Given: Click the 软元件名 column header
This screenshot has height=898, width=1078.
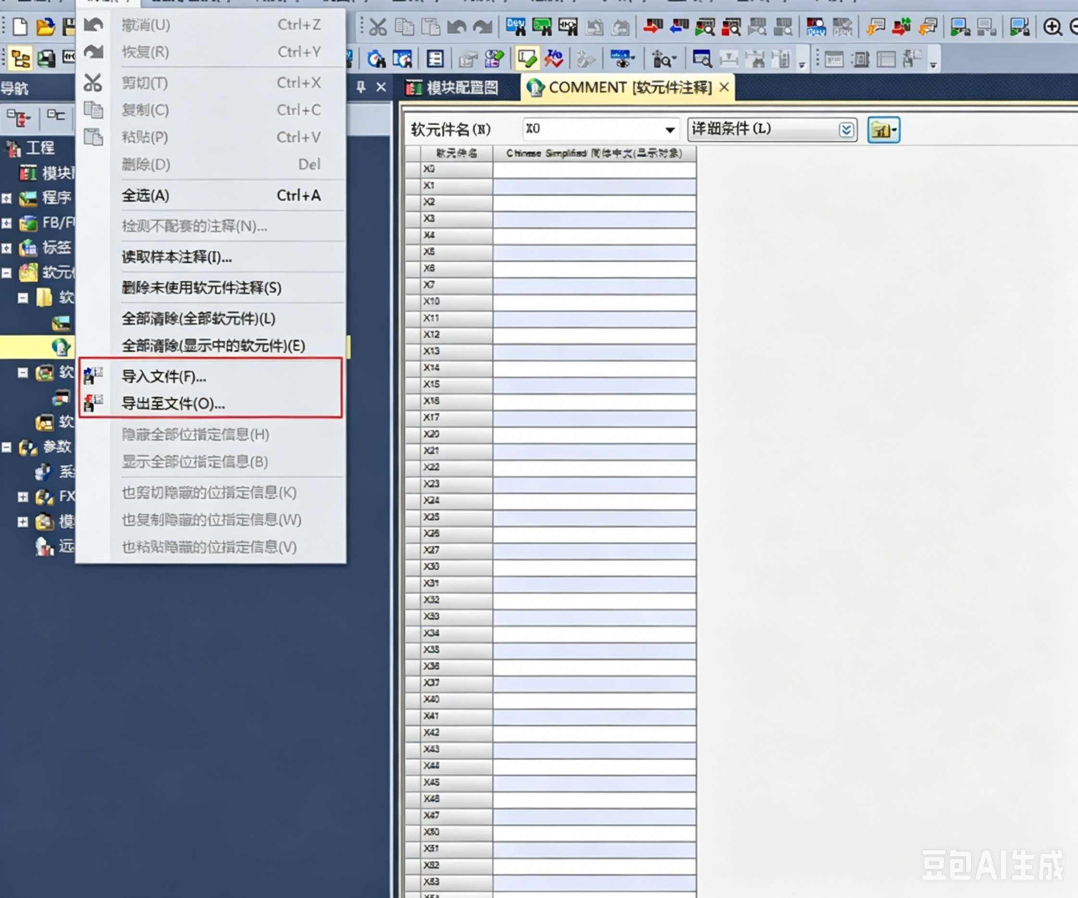Looking at the screenshot, I should coord(457,153).
